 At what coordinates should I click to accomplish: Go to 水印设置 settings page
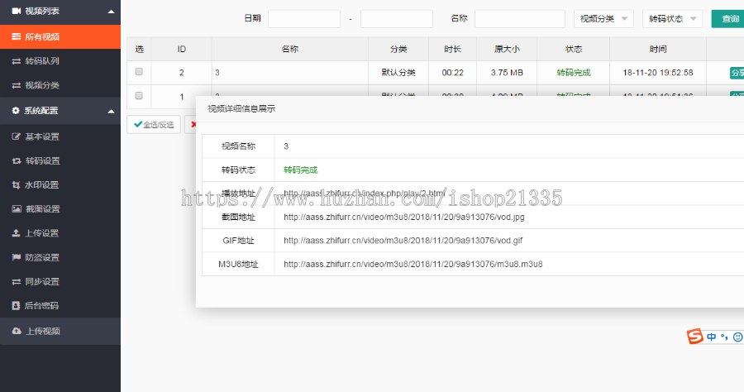click(60, 185)
